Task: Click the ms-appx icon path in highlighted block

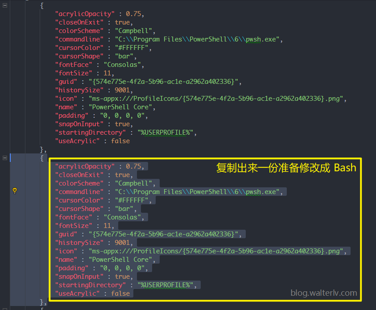Action: (216, 251)
